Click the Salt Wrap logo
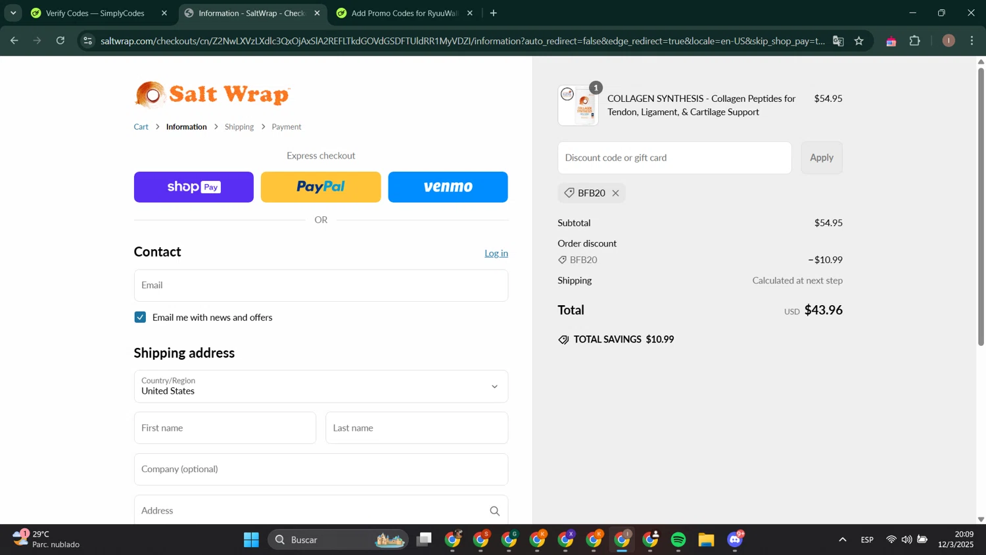 212,95
